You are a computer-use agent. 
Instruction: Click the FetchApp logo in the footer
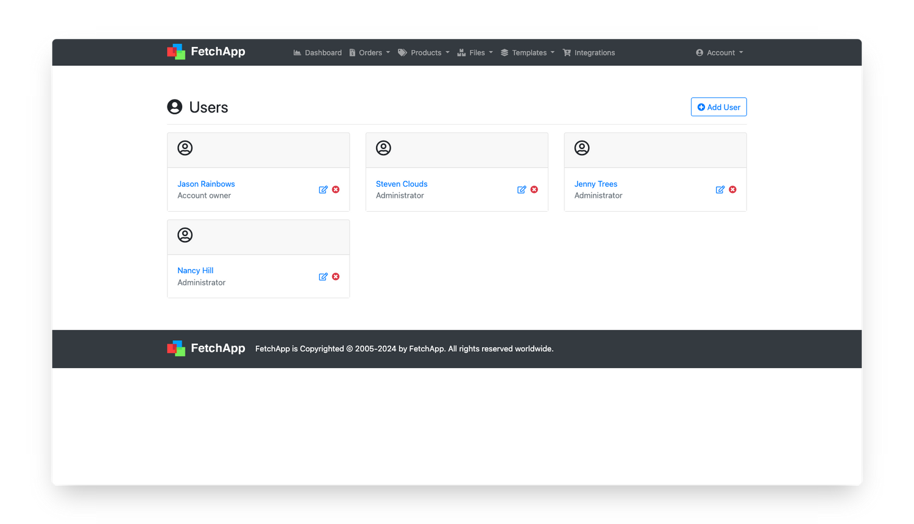[206, 348]
